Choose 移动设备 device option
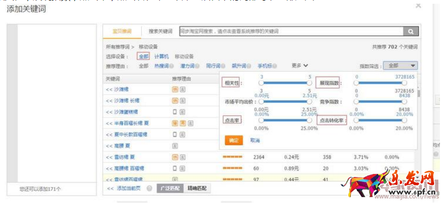Screen dimensions: 441x203 [x=184, y=56]
